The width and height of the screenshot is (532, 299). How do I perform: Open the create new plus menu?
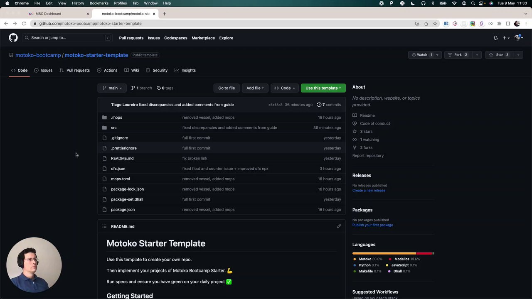[506, 38]
